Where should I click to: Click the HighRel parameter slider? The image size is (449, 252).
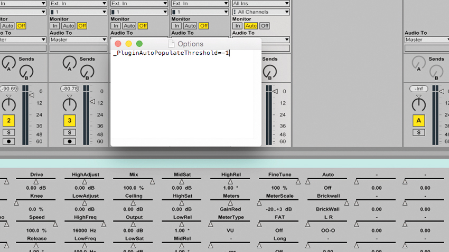[230, 181]
